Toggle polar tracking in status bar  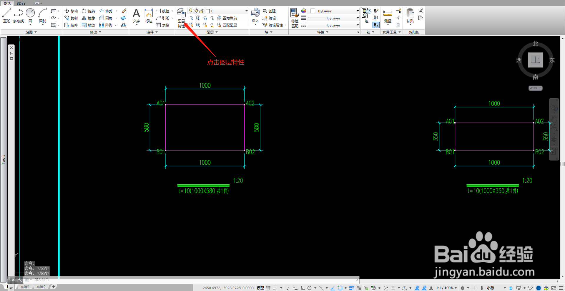click(x=310, y=288)
